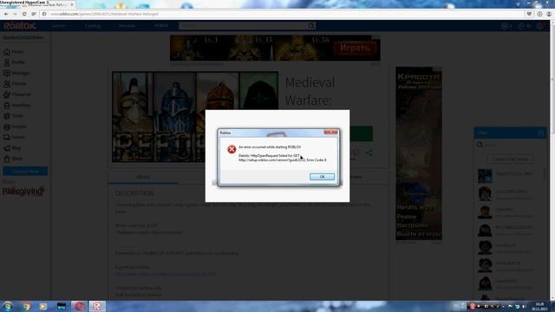
Task: Focus the roblox.com address bar
Action: (284, 14)
